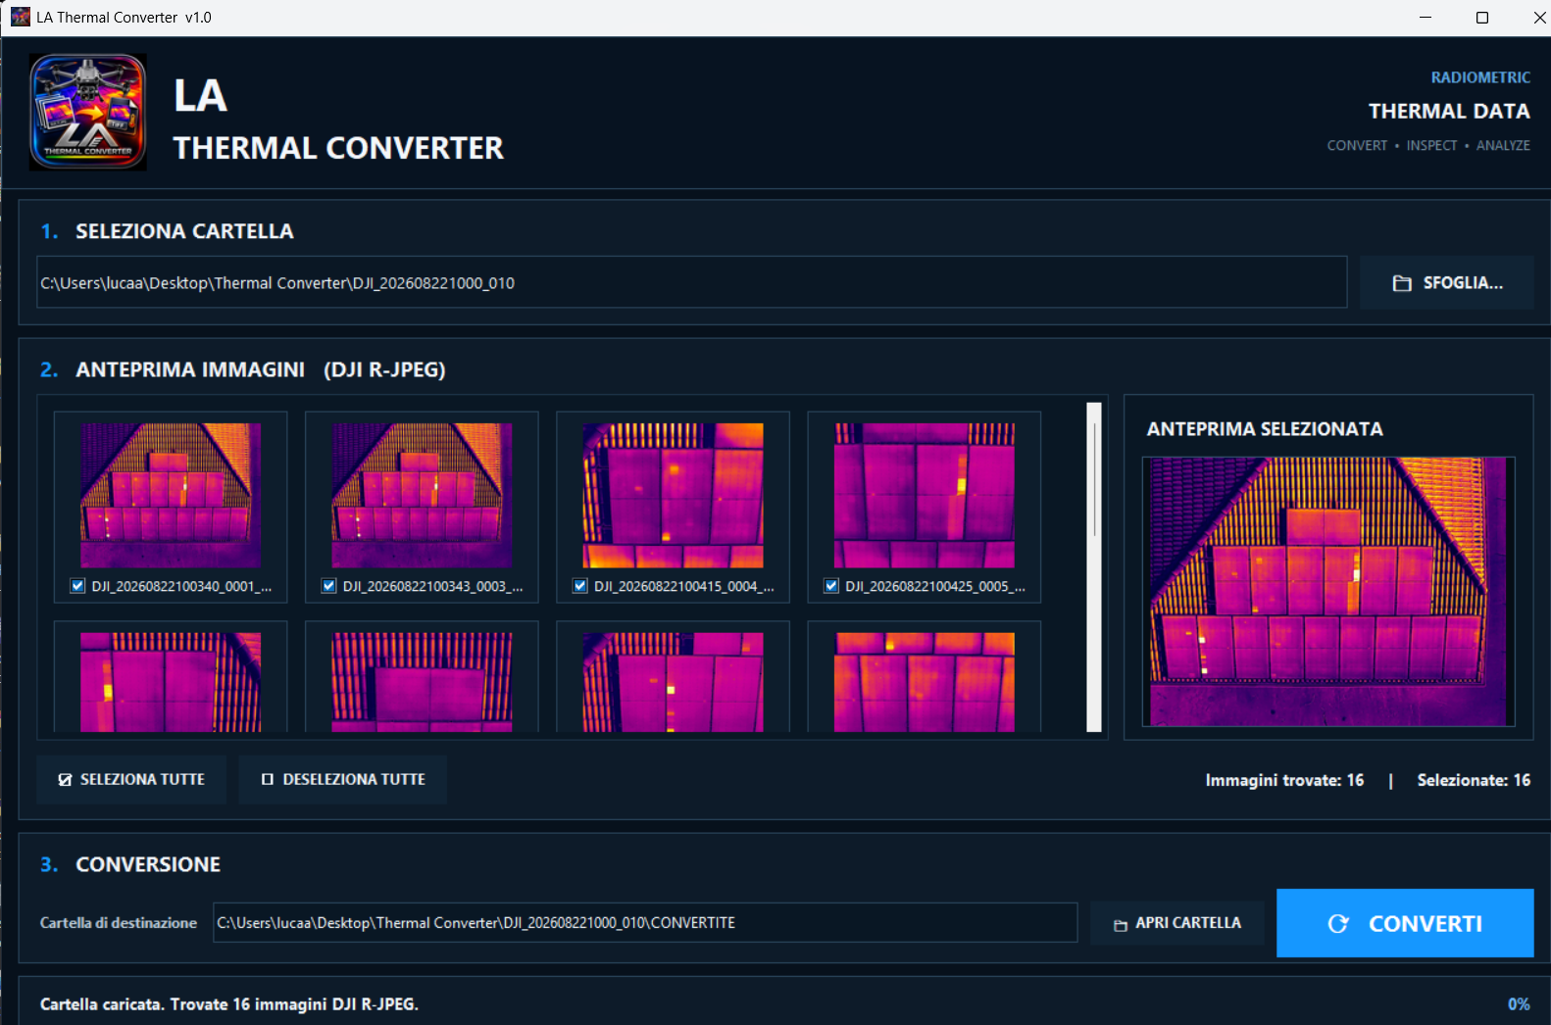Click the 'RADIOMETRIC' header label
The height and width of the screenshot is (1025, 1551).
click(1480, 77)
